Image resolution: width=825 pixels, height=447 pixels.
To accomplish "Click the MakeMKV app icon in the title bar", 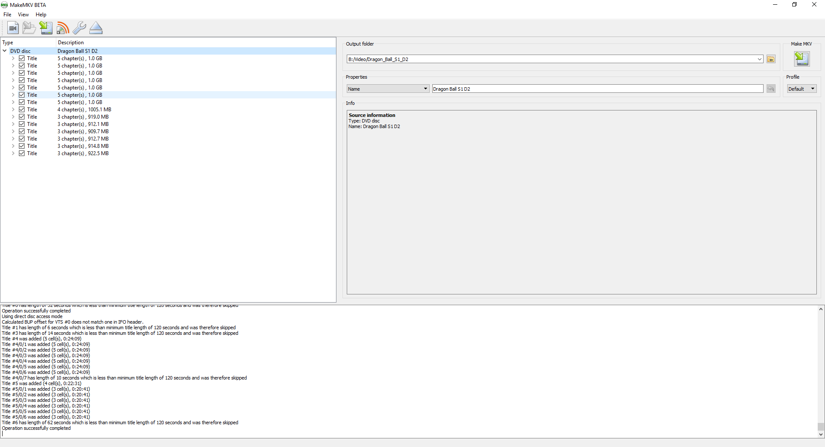I will [4, 5].
